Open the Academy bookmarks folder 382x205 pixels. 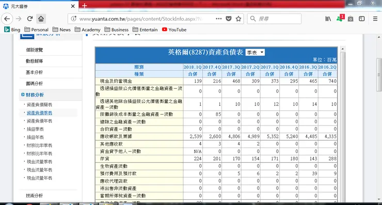point(88,30)
